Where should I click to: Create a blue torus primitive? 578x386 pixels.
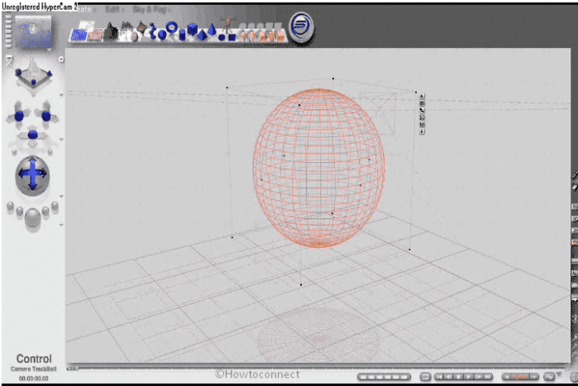click(x=172, y=27)
